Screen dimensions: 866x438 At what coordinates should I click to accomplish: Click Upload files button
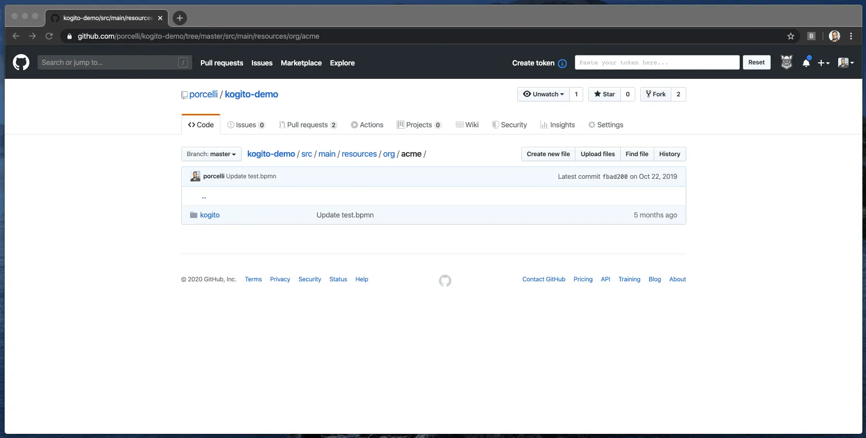pos(598,154)
